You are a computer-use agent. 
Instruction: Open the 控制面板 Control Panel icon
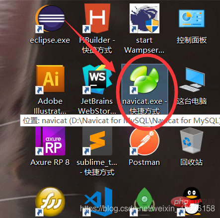tap(192, 18)
